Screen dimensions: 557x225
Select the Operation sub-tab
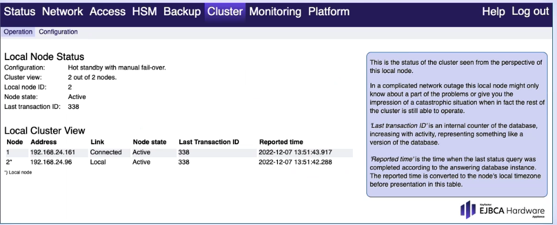tap(18, 32)
